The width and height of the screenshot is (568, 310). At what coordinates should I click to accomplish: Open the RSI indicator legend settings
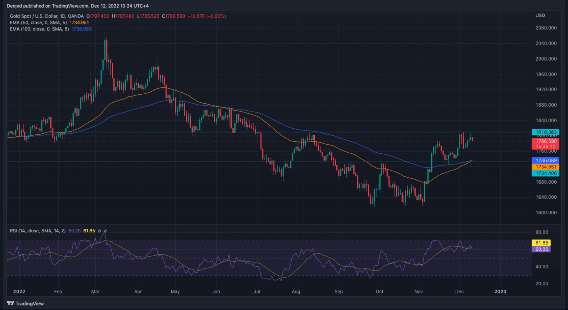38,231
